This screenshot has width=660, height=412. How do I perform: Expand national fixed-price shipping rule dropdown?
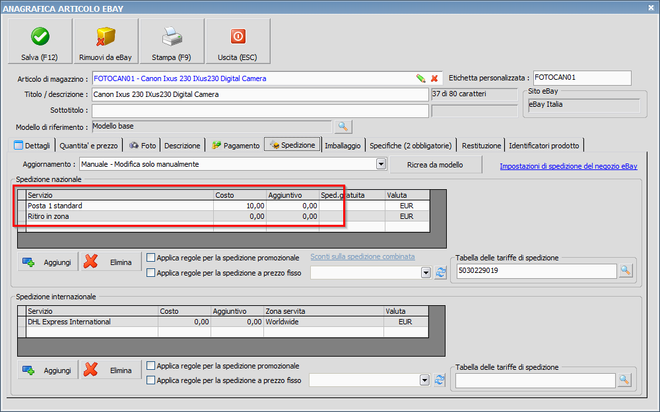(426, 273)
